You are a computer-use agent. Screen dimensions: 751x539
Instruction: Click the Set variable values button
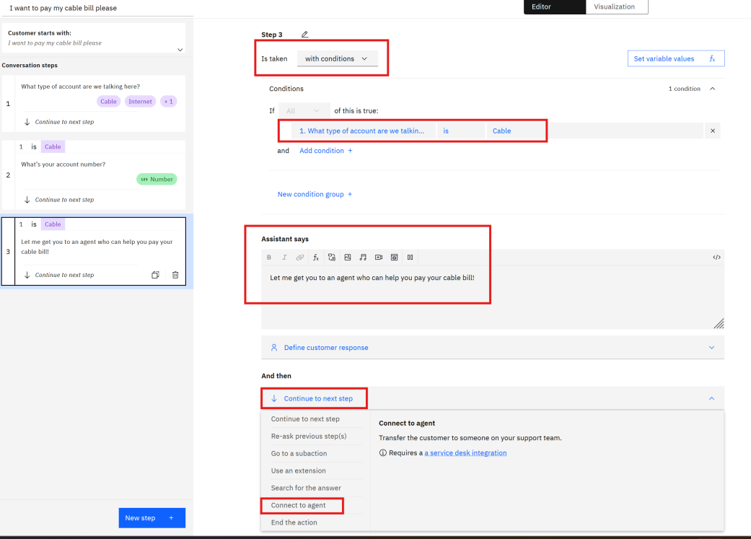(676, 58)
